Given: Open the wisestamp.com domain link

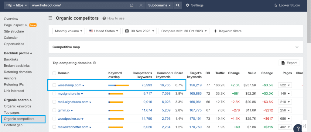Looking at the screenshot, I should tap(70, 85).
